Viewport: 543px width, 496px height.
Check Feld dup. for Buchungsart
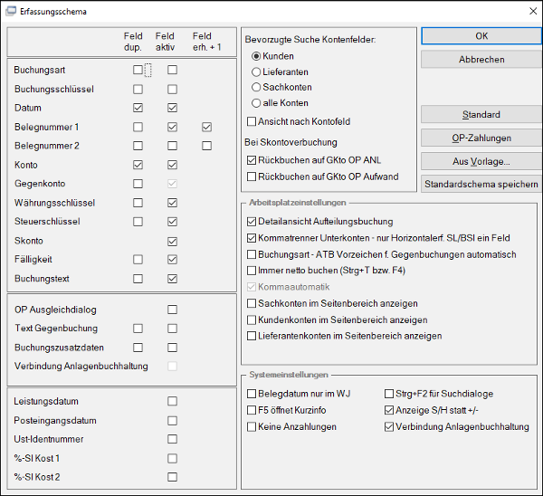(x=138, y=70)
